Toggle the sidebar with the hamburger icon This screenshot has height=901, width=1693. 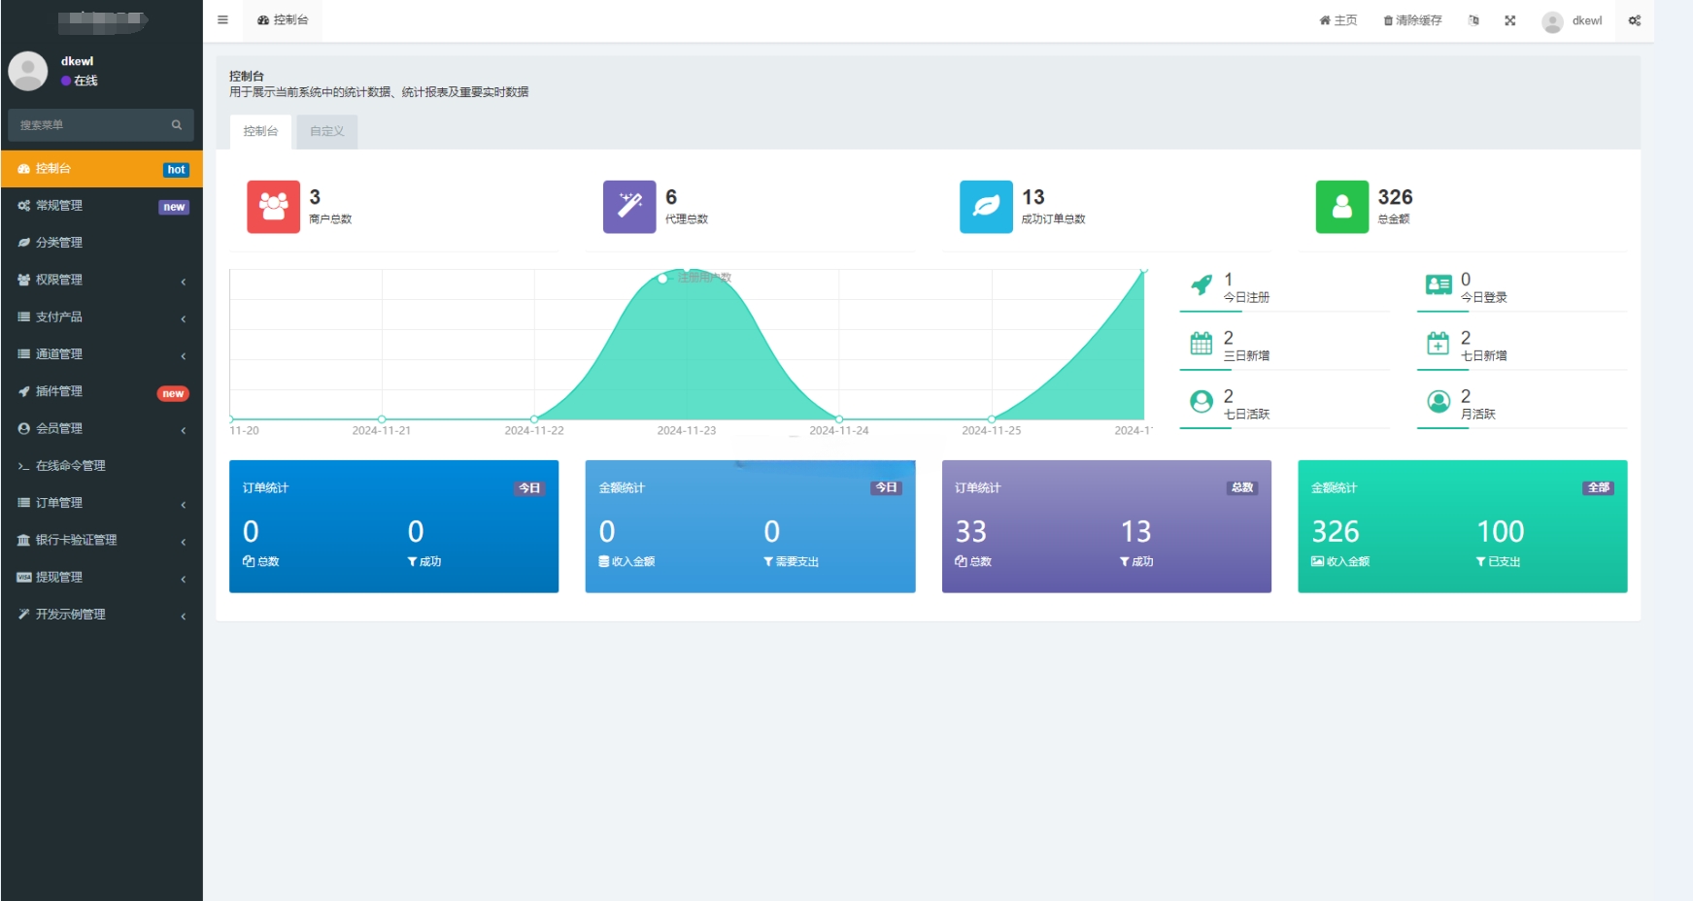pos(222,20)
